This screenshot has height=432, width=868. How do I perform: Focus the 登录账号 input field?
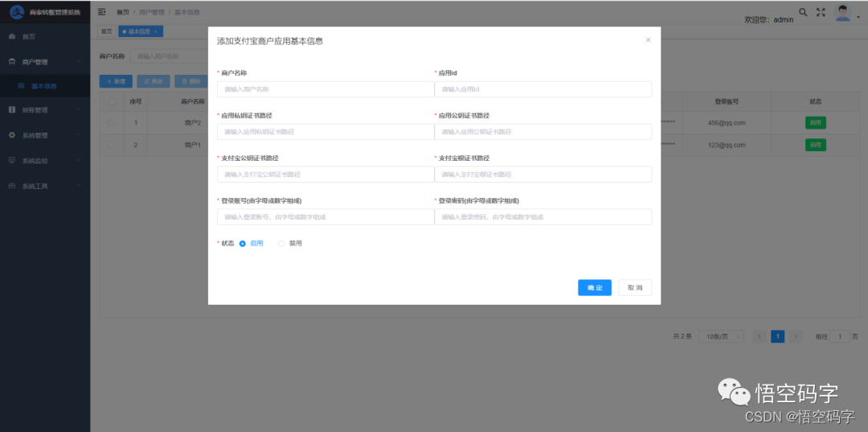325,217
